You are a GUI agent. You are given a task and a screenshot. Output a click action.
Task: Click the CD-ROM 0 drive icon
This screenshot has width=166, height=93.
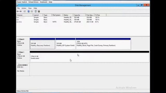coord(18,65)
